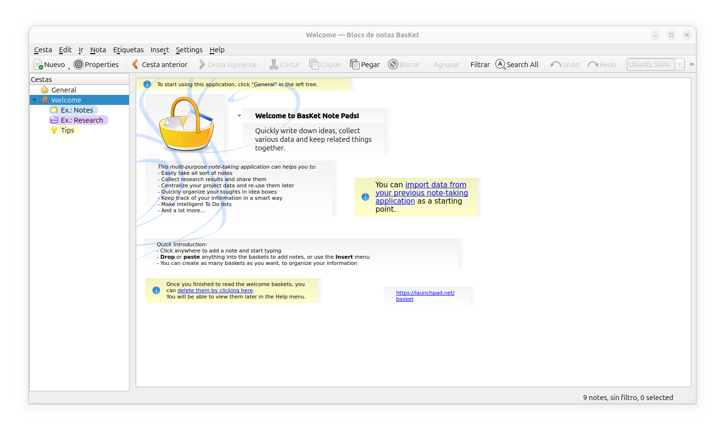The height and width of the screenshot is (435, 725).
Task: Click the Redo arrow icon
Action: tap(593, 64)
